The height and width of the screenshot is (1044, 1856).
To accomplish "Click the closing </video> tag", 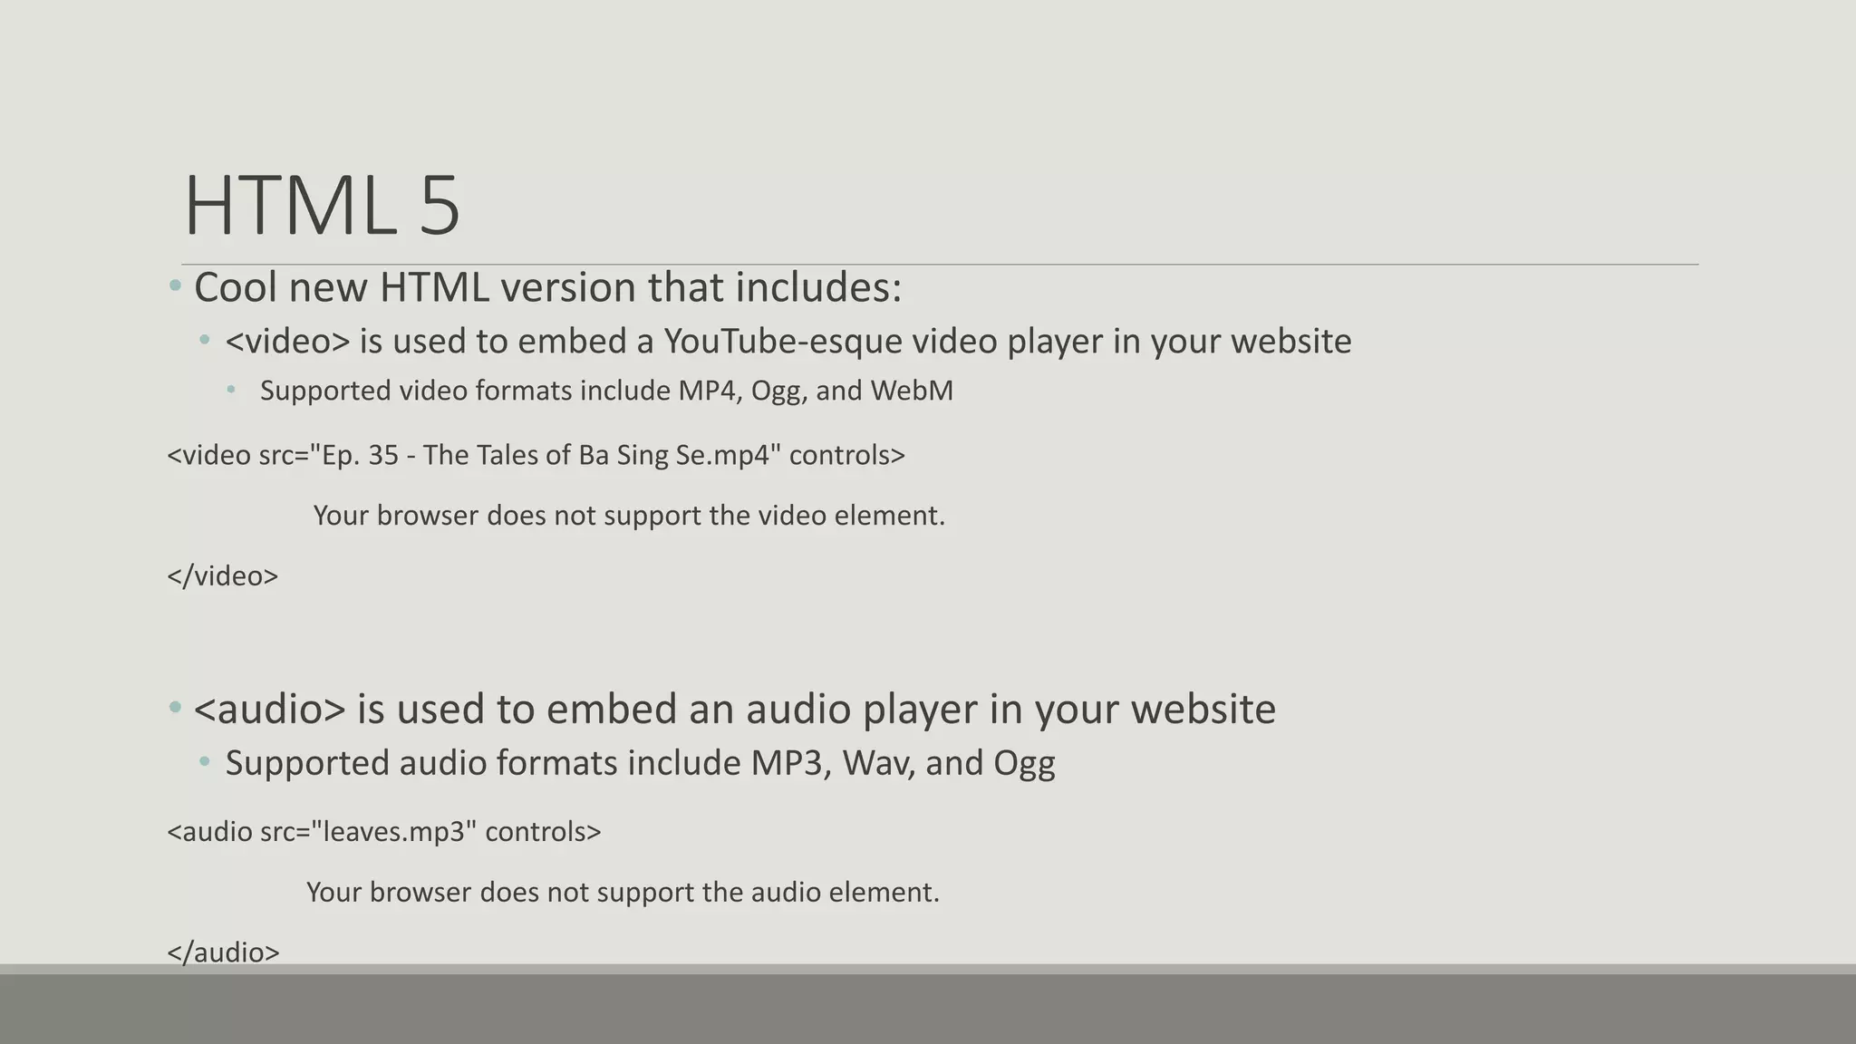I will [223, 576].
